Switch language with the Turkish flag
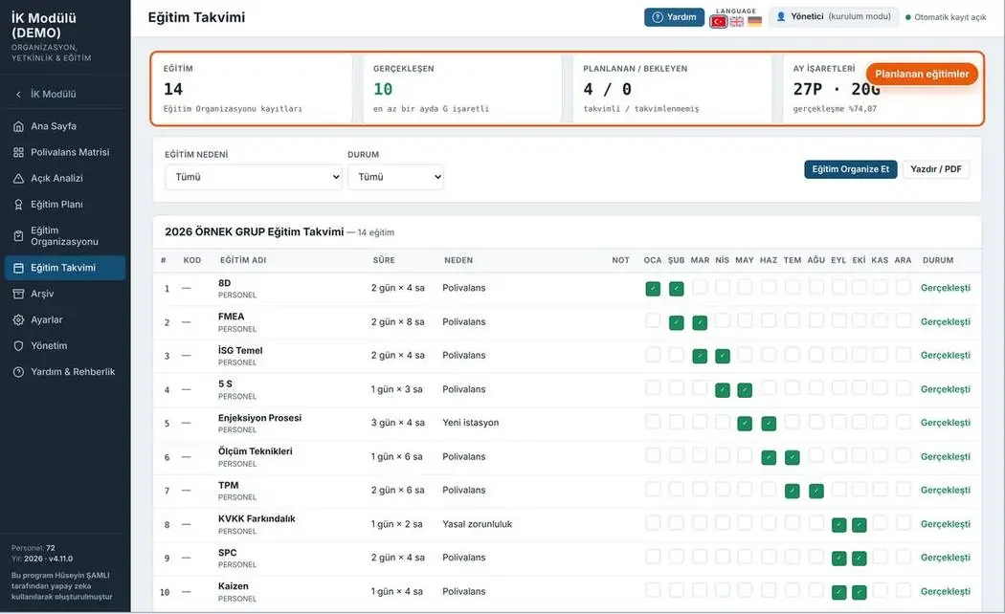 click(719, 22)
